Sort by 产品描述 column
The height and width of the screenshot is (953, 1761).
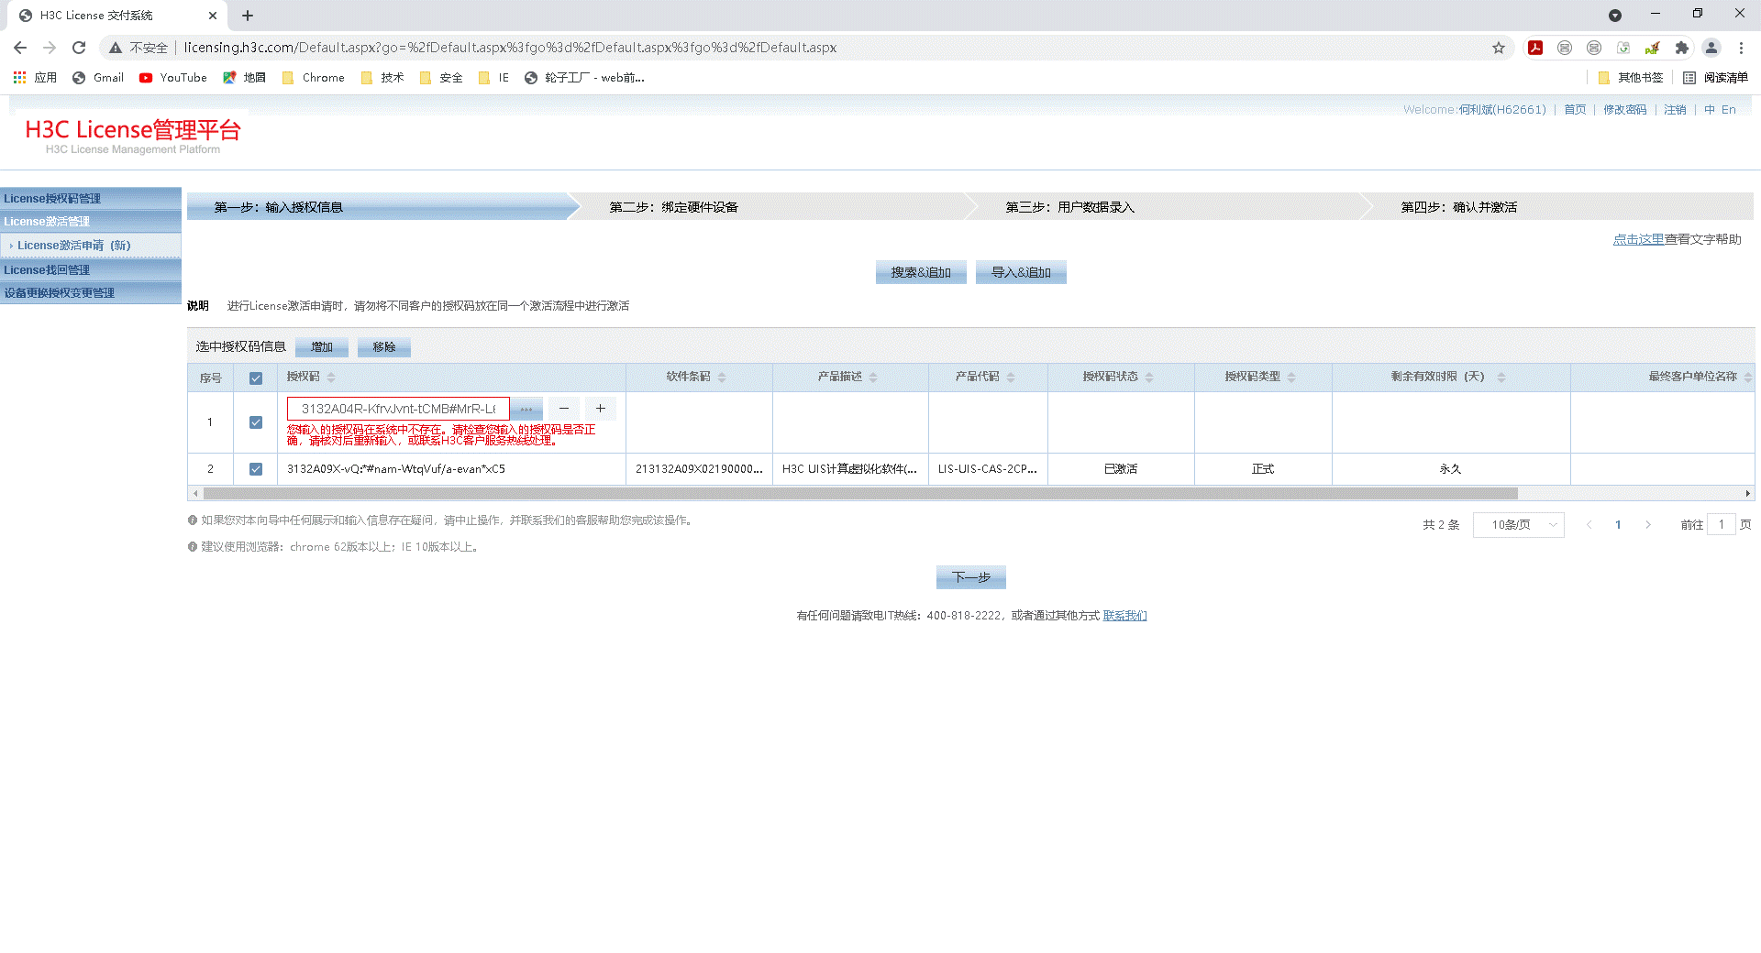[x=873, y=378]
